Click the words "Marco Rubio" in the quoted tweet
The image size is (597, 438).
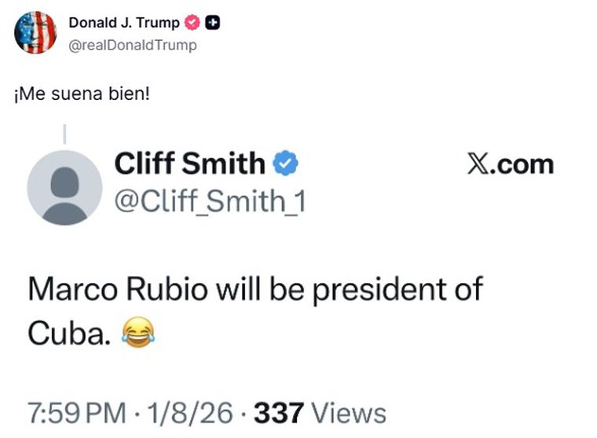pos(118,289)
